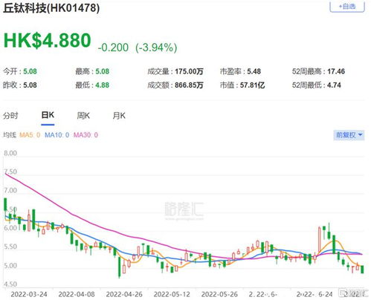Click the 最低 day low 4.88
Image resolution: width=371 pixels, height=300 pixels.
point(103,85)
